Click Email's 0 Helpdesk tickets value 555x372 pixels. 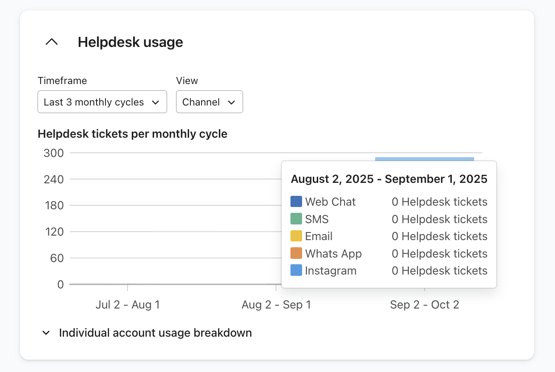click(439, 236)
